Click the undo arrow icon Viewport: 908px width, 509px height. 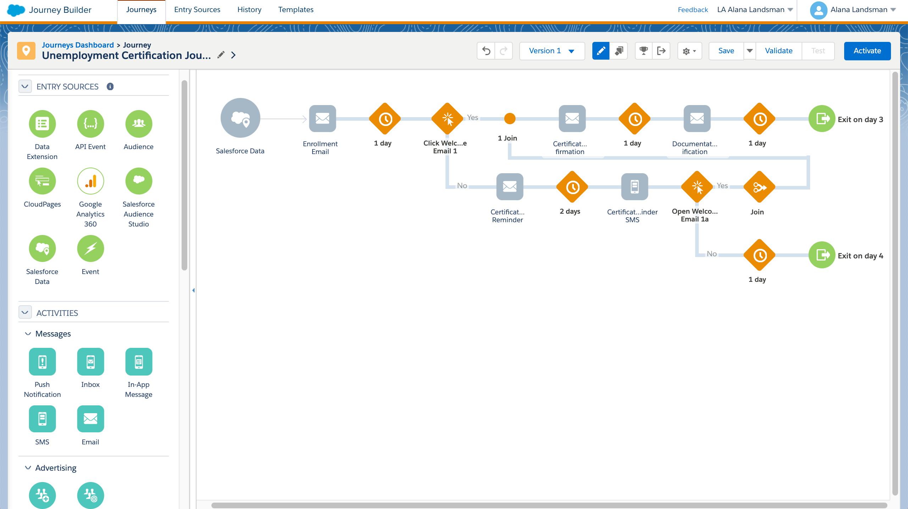point(486,51)
